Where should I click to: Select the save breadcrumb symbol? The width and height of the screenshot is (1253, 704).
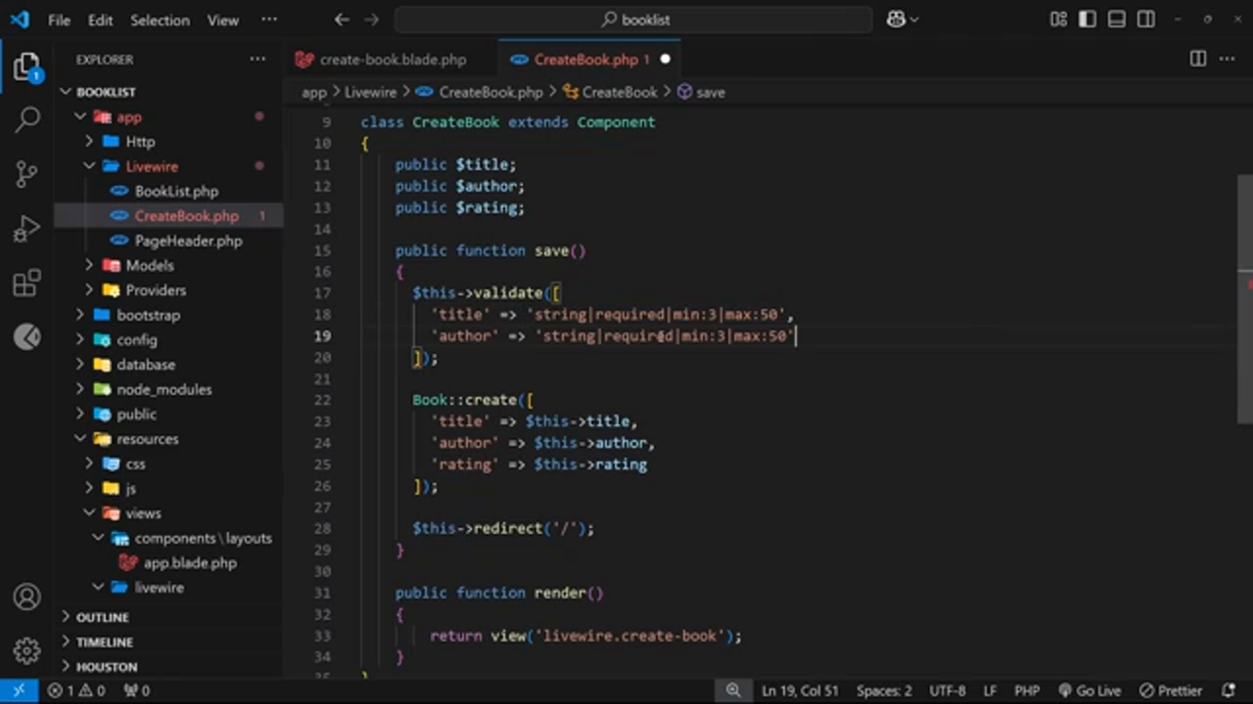click(x=701, y=92)
